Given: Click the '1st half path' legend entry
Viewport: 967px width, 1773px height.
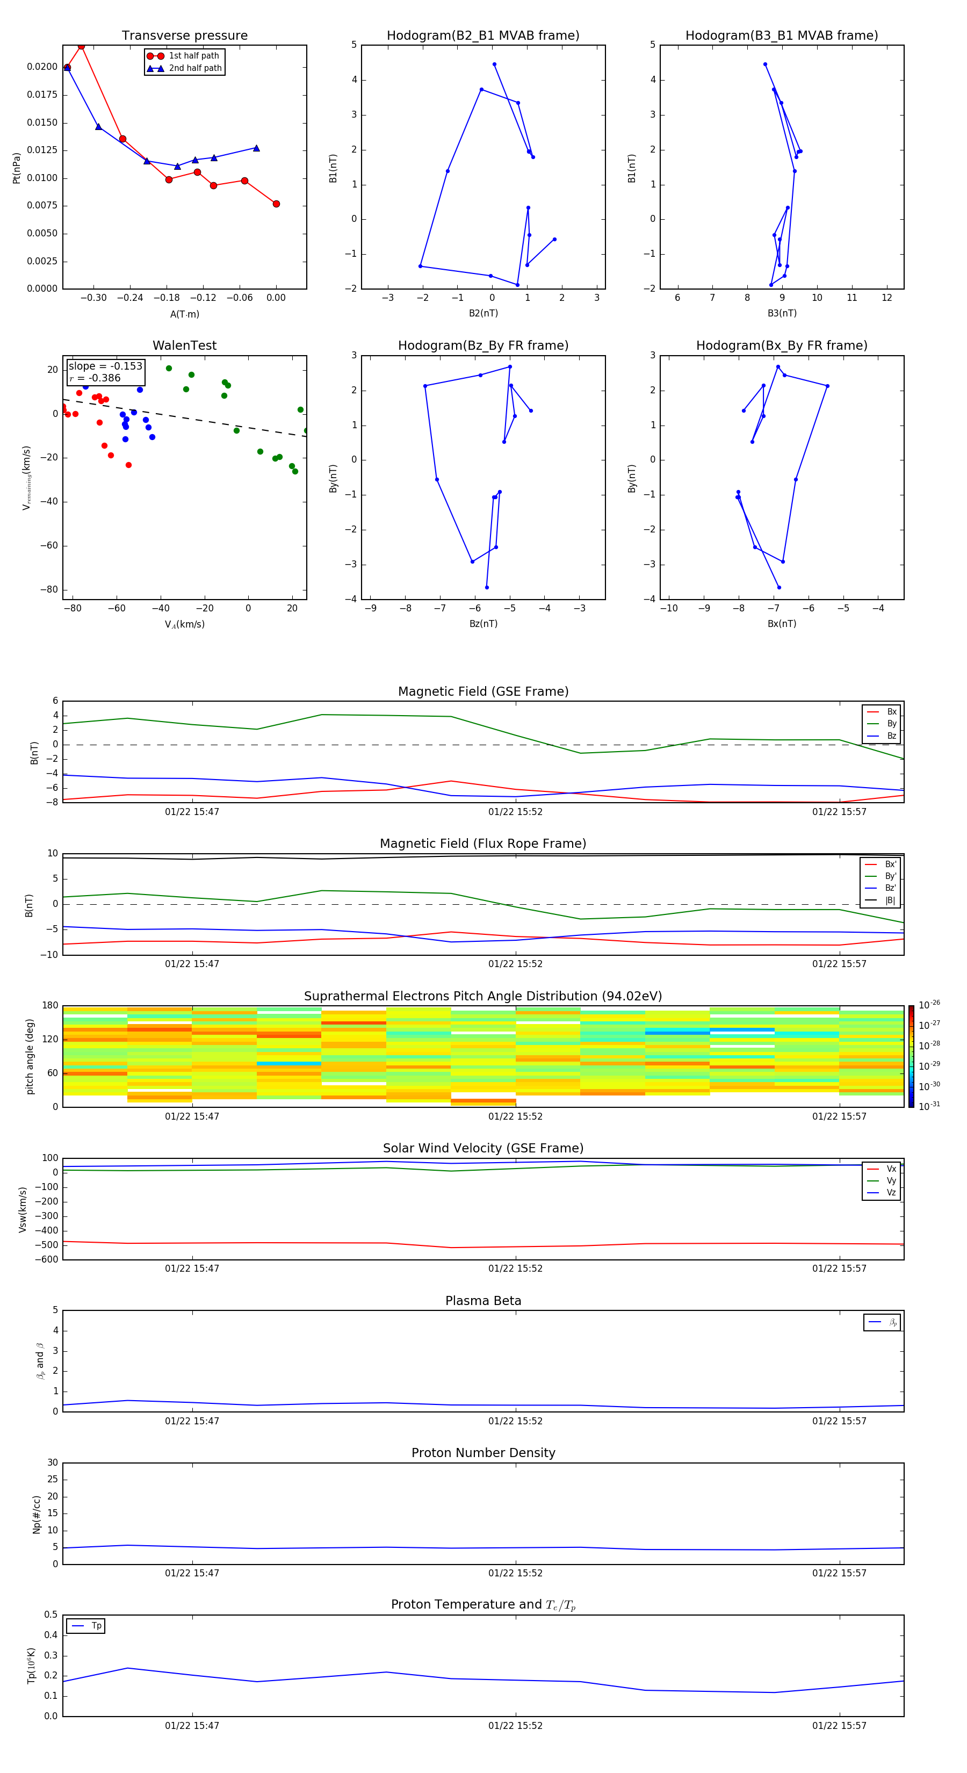Looking at the screenshot, I should (184, 56).
